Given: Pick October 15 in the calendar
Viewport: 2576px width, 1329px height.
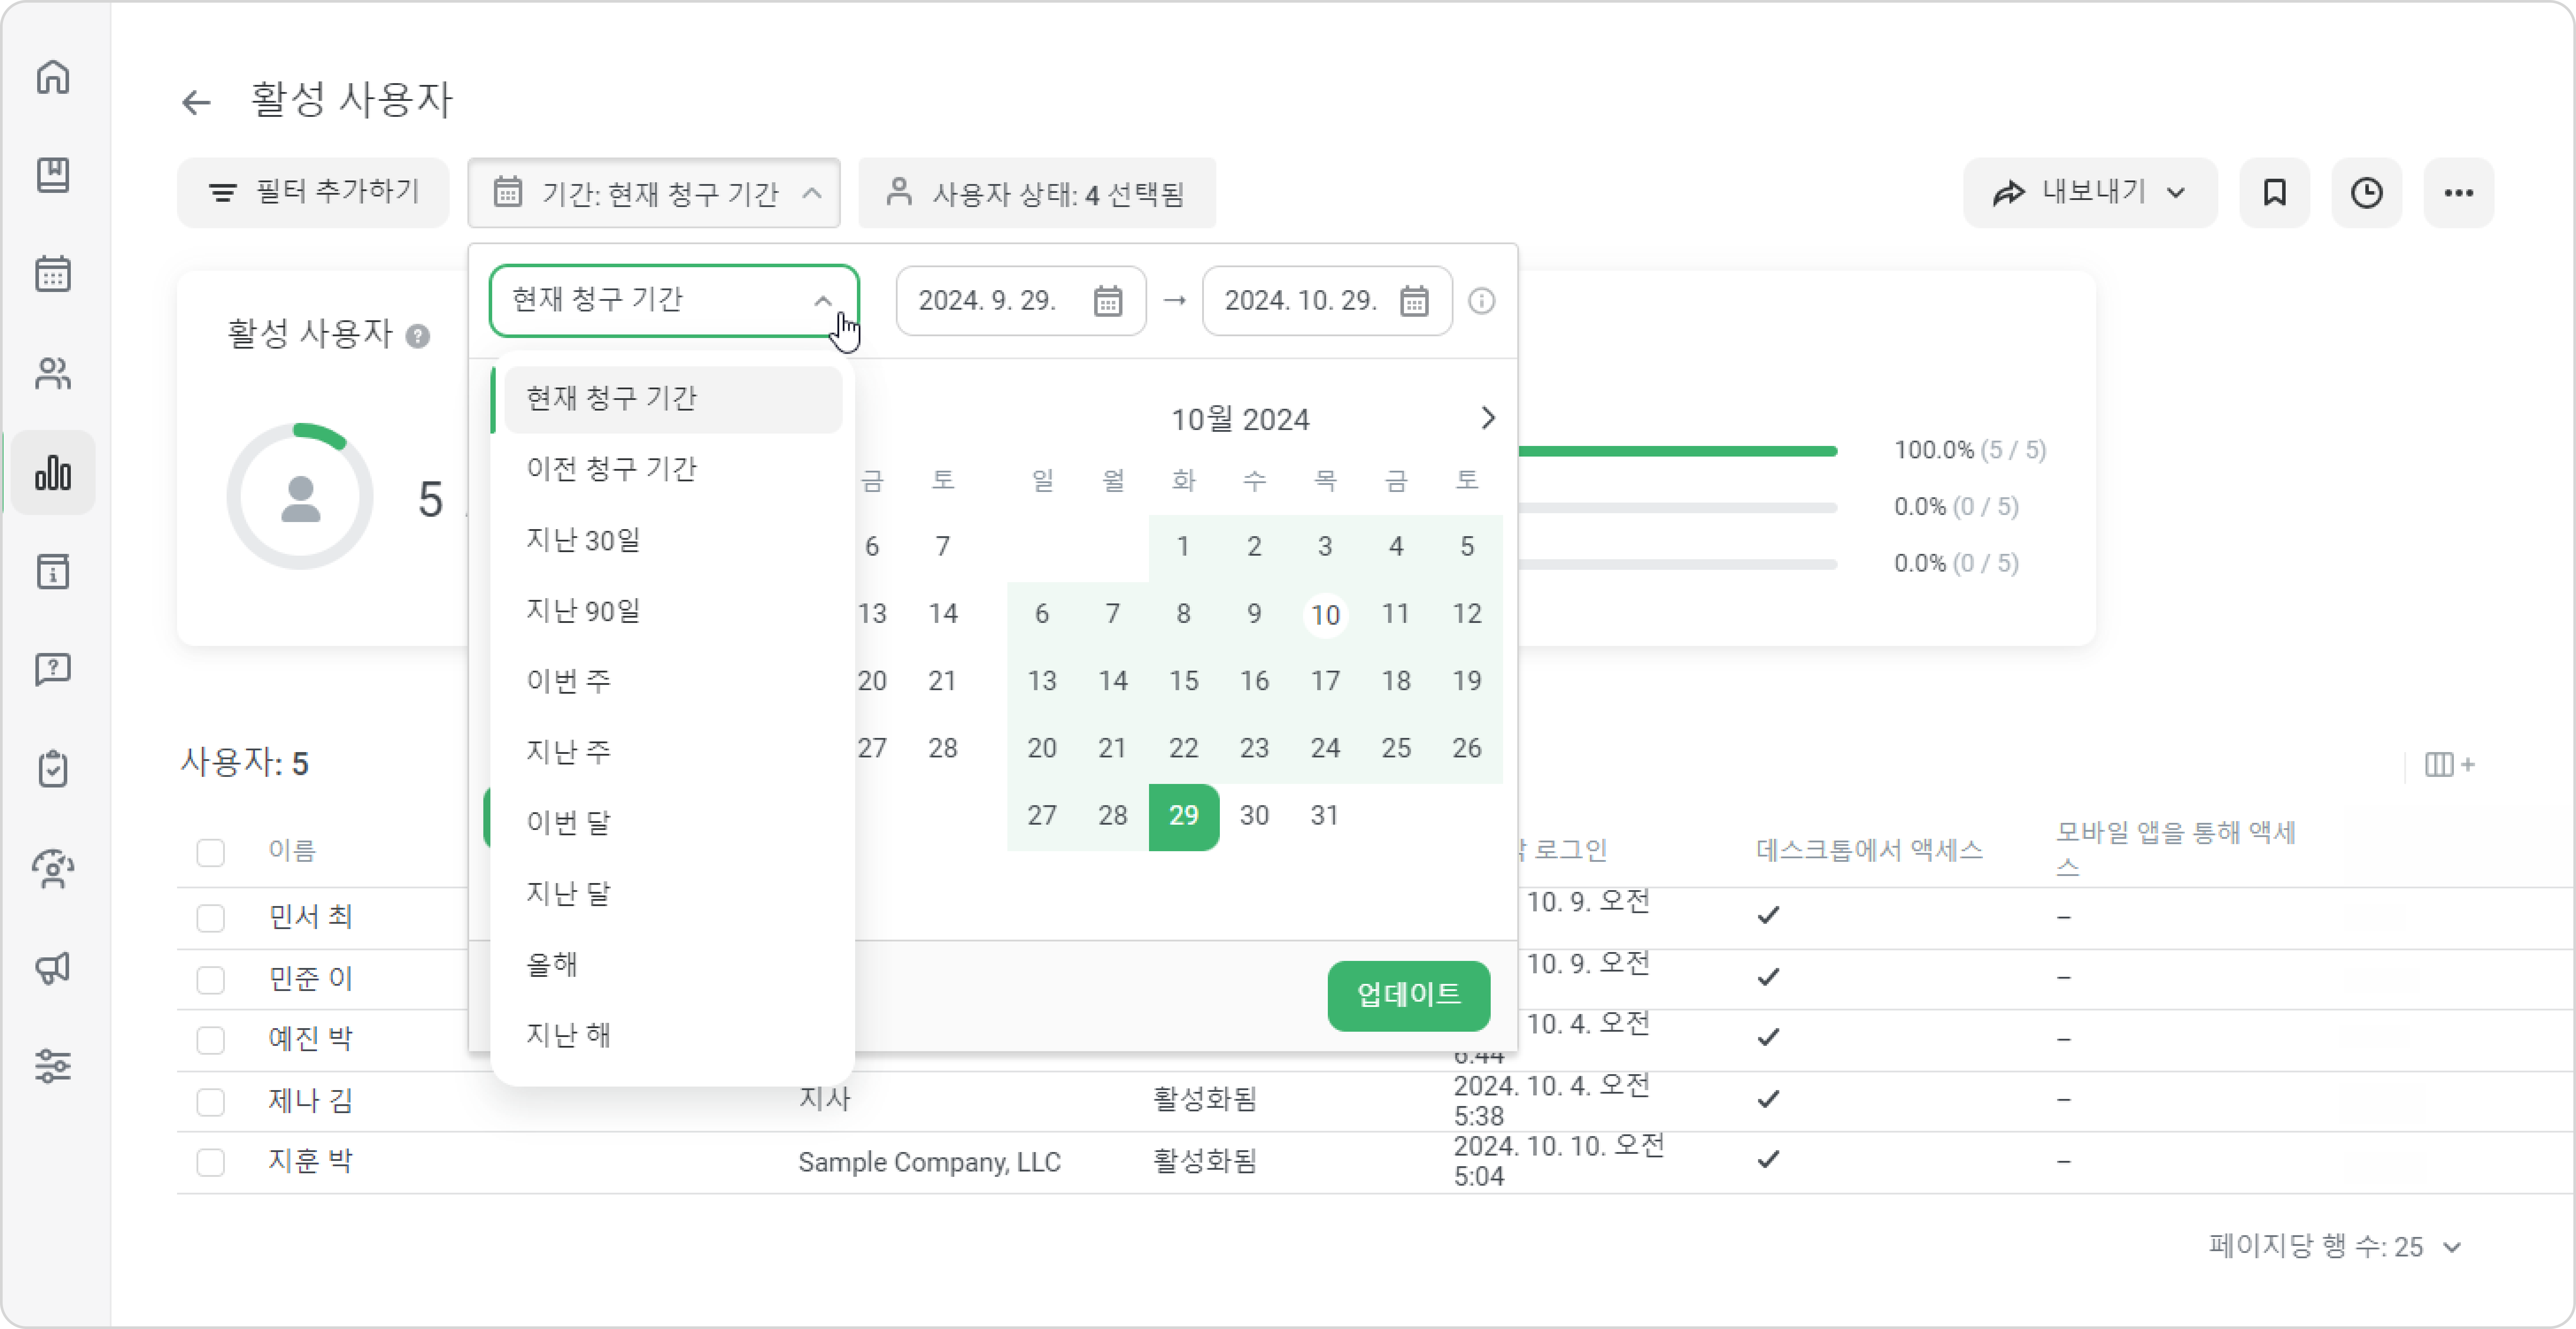Looking at the screenshot, I should pos(1183,681).
